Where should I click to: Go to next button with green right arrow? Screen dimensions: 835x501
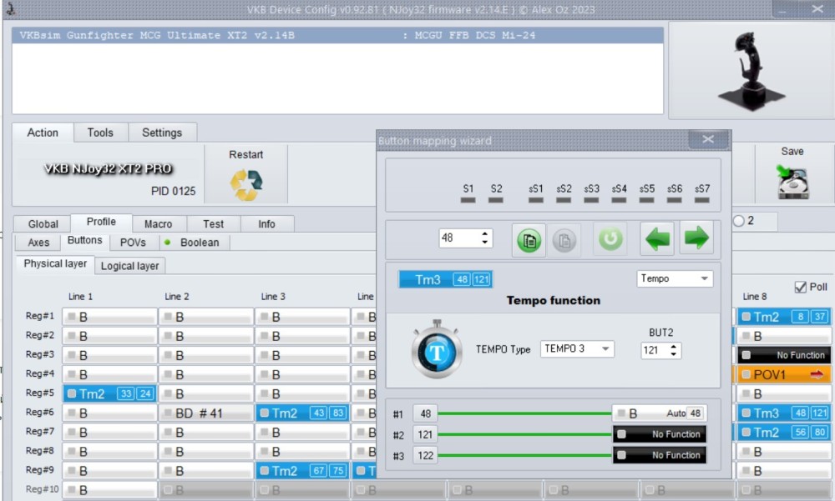point(696,238)
